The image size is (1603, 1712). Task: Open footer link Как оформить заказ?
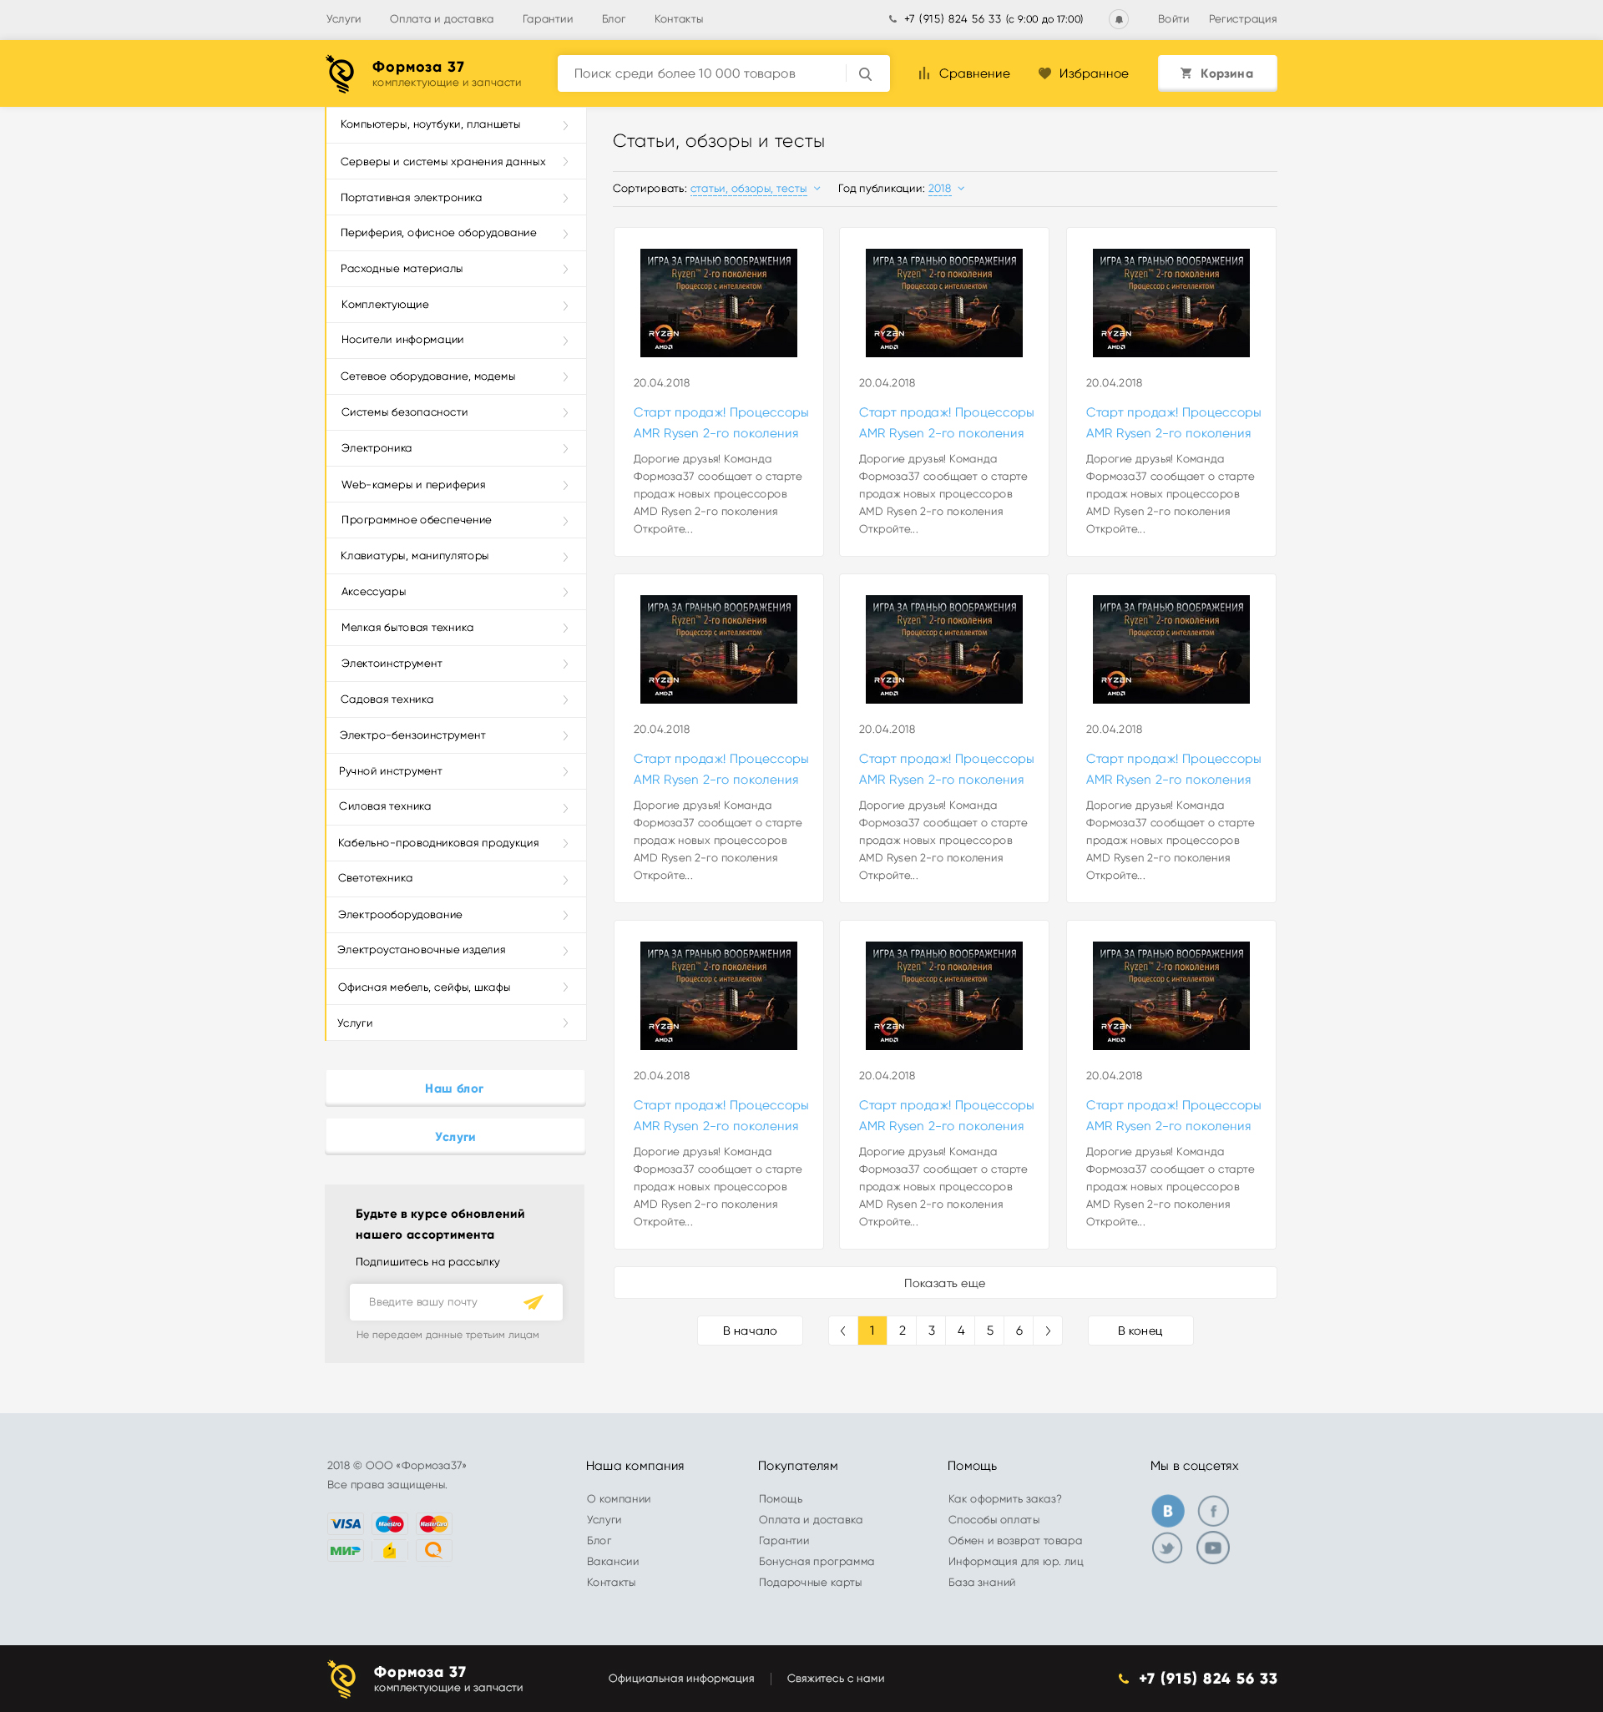(x=1004, y=1498)
